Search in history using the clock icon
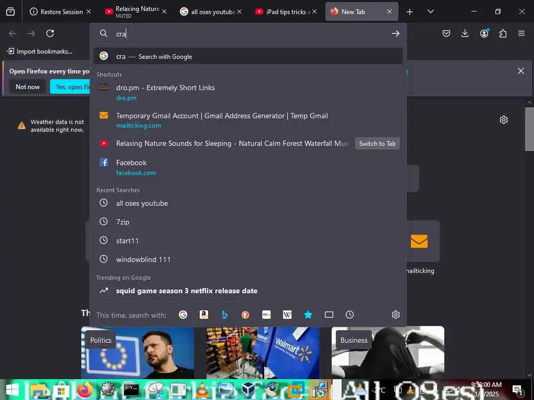 pos(349,315)
